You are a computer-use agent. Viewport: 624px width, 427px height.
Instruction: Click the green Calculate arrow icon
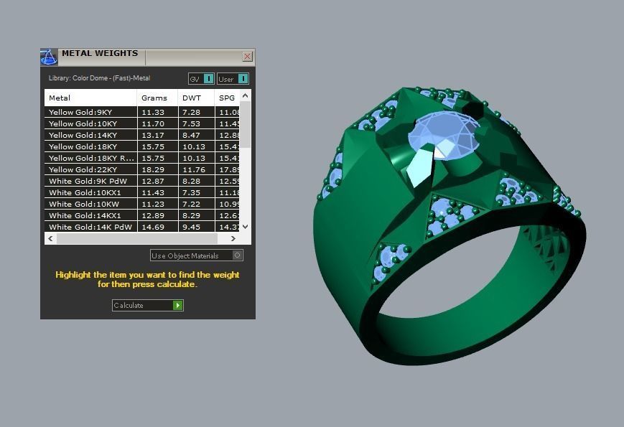pyautogui.click(x=178, y=305)
